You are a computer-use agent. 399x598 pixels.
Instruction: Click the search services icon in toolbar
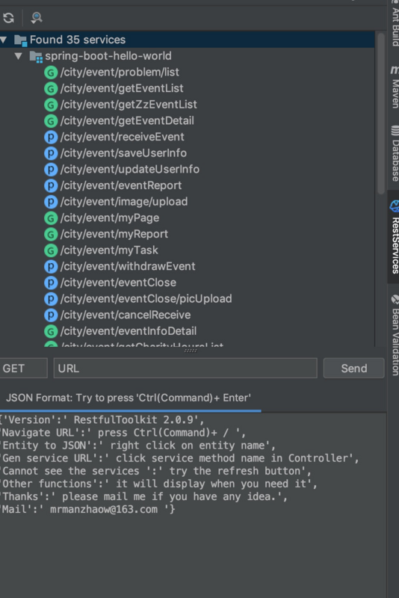point(36,17)
